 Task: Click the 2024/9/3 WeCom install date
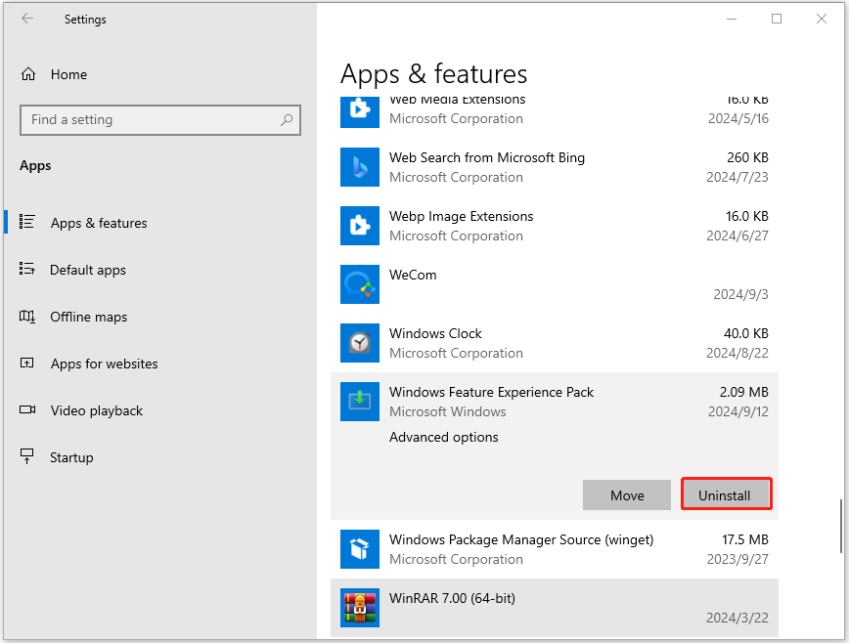tap(740, 294)
